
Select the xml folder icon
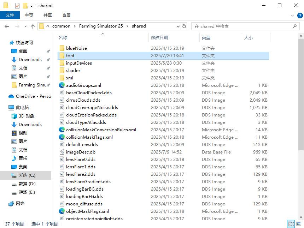point(62,78)
